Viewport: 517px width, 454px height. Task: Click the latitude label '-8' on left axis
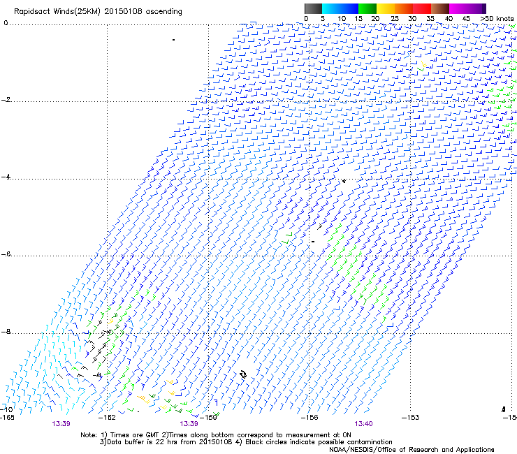pyautogui.click(x=6, y=331)
